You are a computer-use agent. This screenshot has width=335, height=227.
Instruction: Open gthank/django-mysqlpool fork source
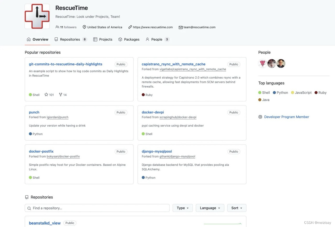[x=177, y=156]
